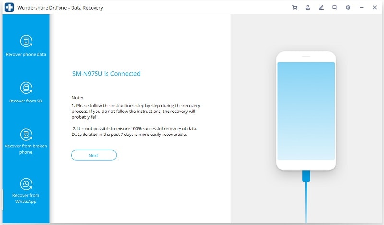Open the shopping cart icon

294,7
